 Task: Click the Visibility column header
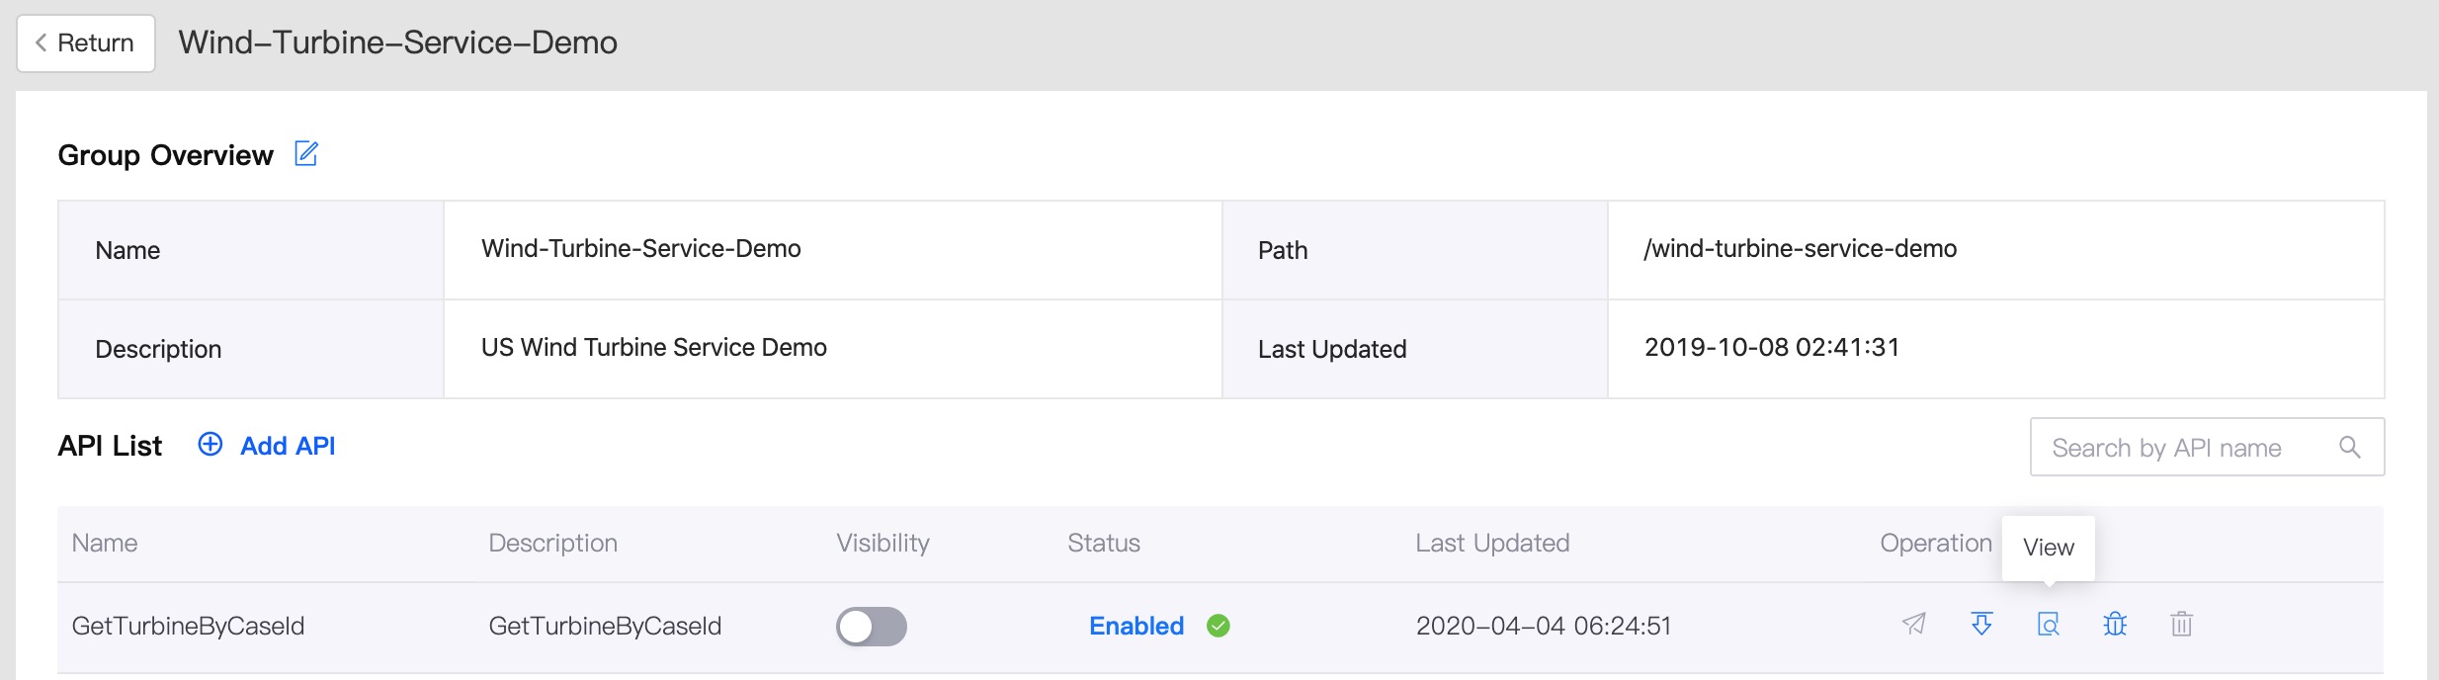883,544
